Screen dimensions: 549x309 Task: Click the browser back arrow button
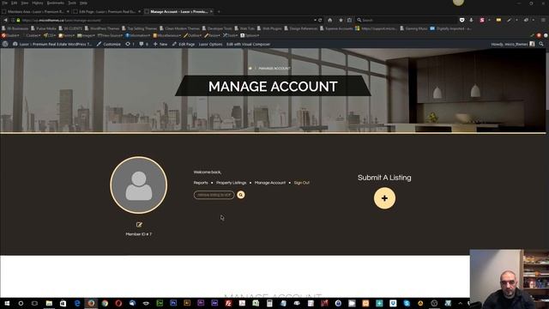coord(5,21)
